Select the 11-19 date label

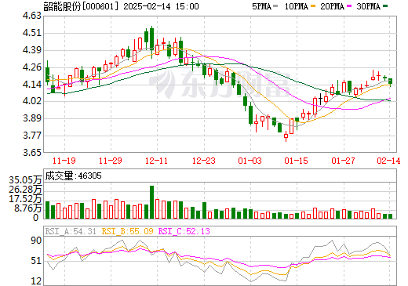[x=64, y=161]
